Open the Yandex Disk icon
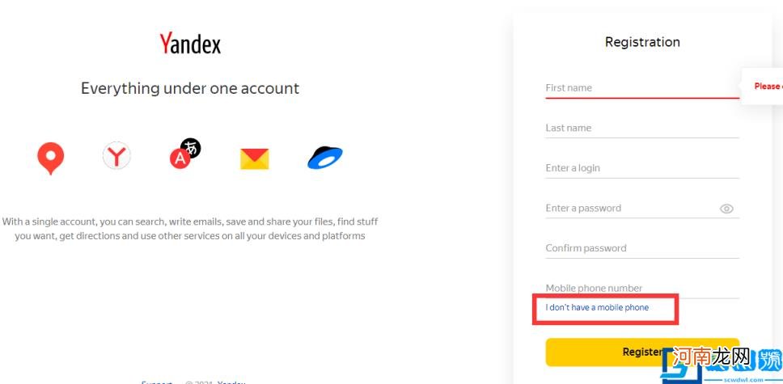Viewport: 783px width, 384px height. pos(325,157)
